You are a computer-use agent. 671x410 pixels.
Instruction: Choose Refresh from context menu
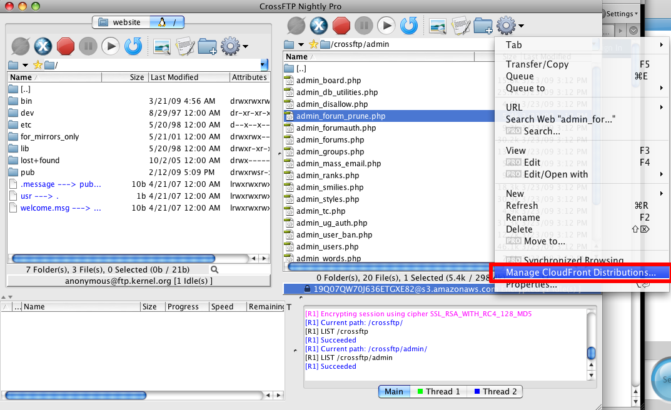pyautogui.click(x=583, y=206)
